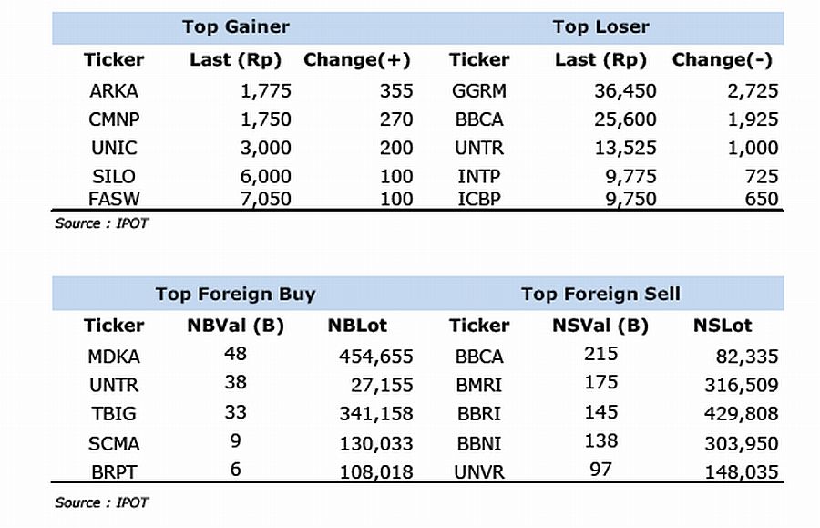The image size is (820, 528).
Task: Click the Change(+) column header
Action: pos(357,60)
